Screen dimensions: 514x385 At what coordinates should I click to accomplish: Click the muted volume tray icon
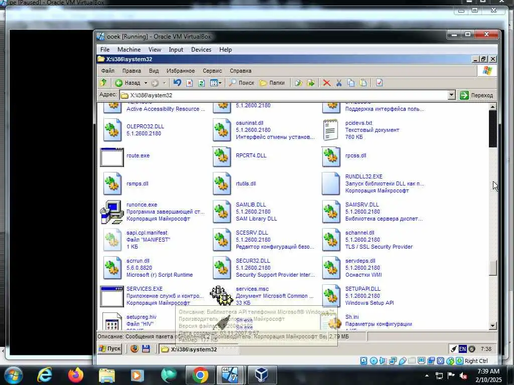point(463,375)
